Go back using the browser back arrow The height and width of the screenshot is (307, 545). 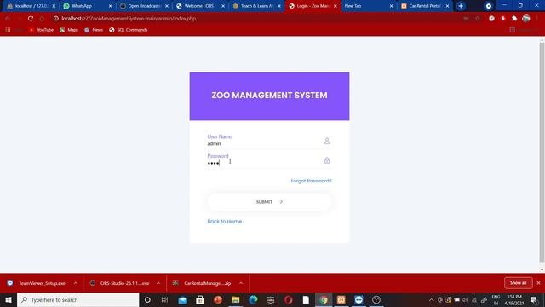click(x=8, y=19)
